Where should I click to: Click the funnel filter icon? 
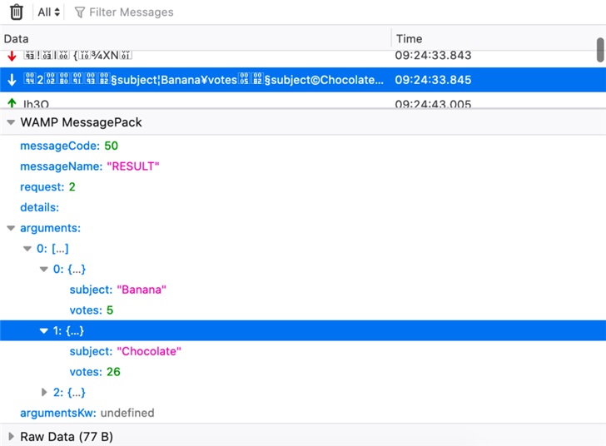(80, 12)
